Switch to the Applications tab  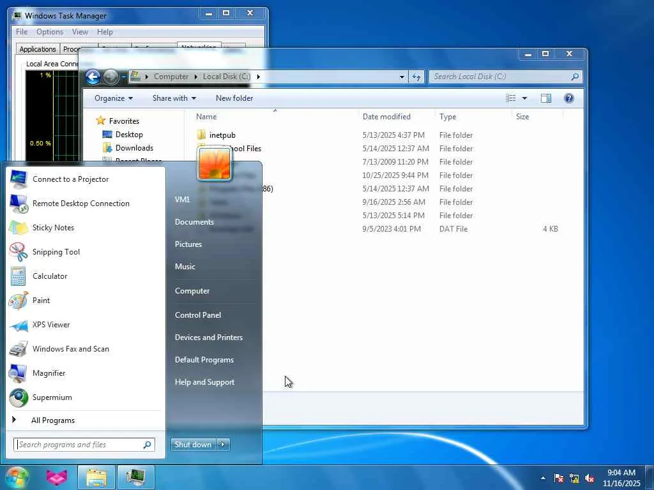(38, 49)
